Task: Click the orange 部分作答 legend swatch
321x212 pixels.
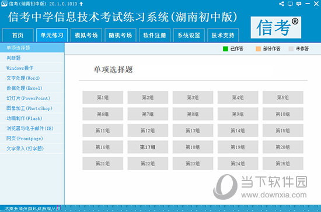Action: [x=259, y=49]
